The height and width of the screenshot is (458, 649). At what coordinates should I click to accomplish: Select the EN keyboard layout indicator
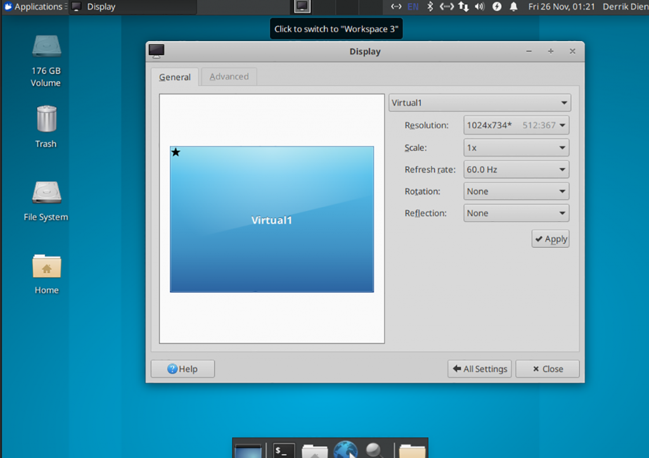413,6
